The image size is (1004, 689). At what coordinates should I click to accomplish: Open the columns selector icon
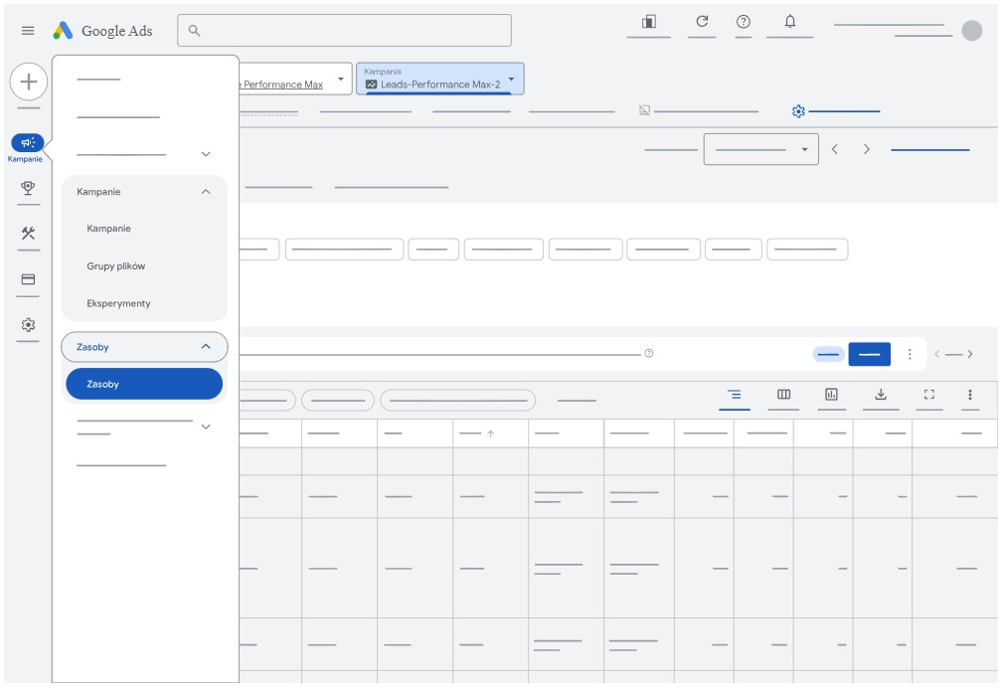pos(783,395)
